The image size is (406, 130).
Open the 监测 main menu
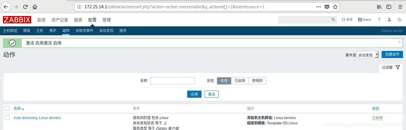[41, 20]
